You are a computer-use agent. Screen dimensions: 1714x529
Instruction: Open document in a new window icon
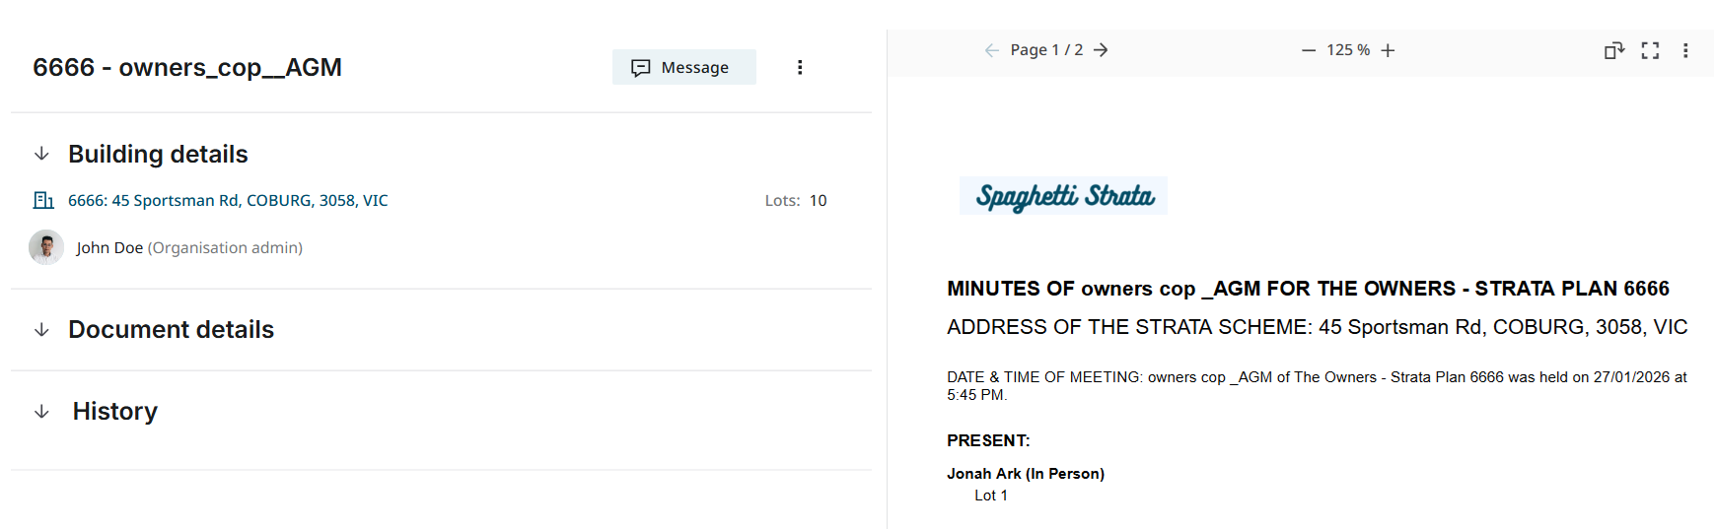click(1613, 50)
